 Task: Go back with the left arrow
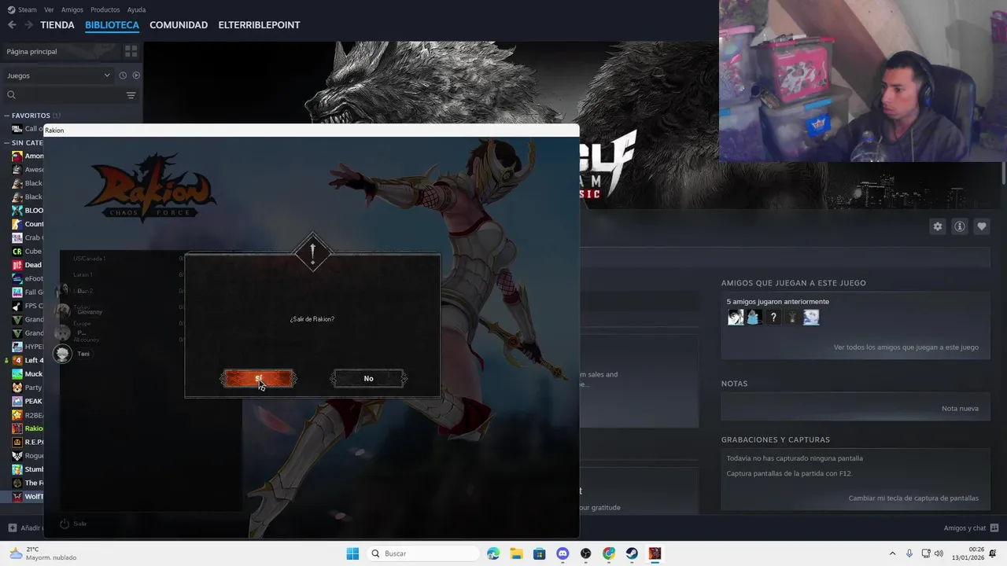pos(12,25)
